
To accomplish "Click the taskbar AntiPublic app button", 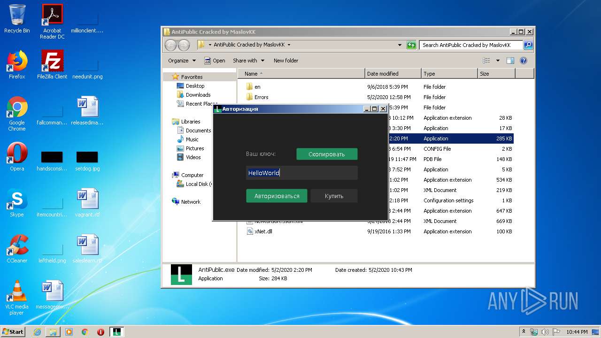I will point(116,332).
